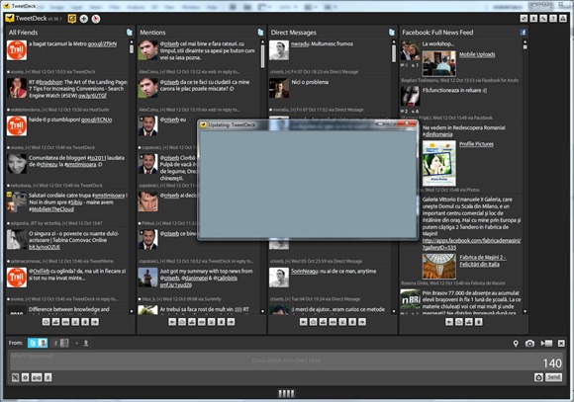
Task: Attach a photo with the camera icon
Action: pyautogui.click(x=529, y=344)
